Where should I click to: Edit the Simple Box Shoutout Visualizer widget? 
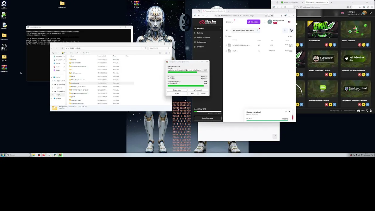[x=364, y=104]
